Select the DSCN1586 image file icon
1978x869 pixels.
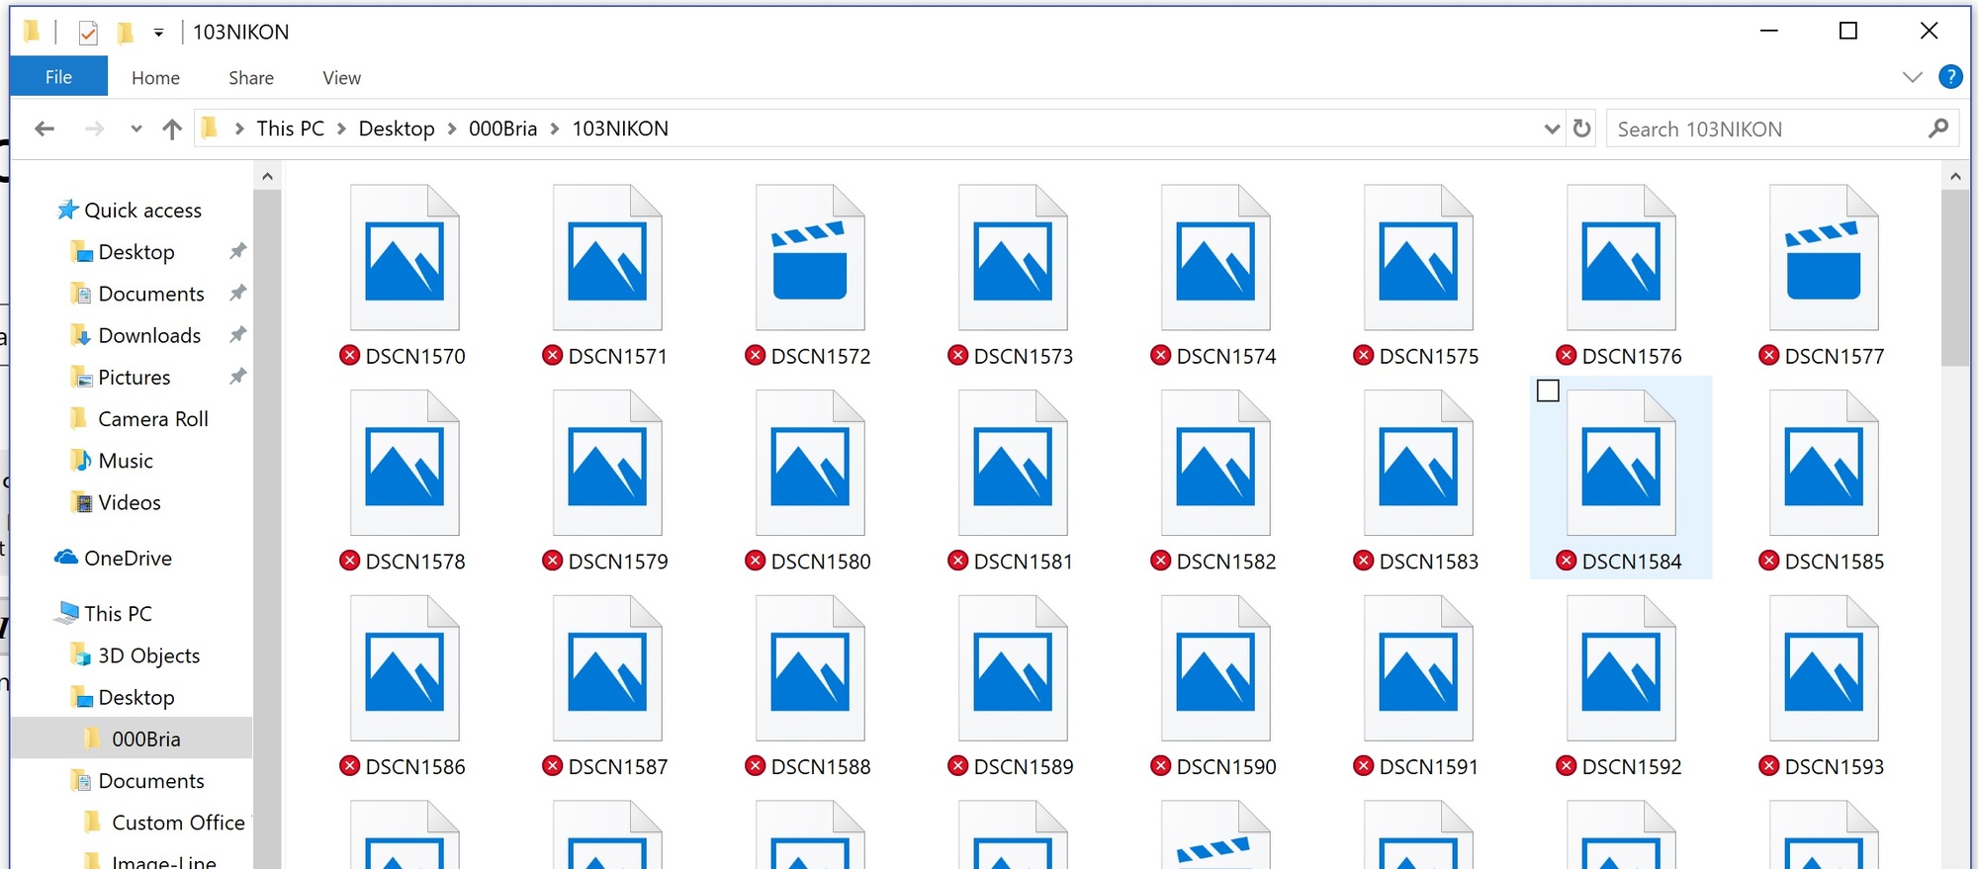pos(405,668)
